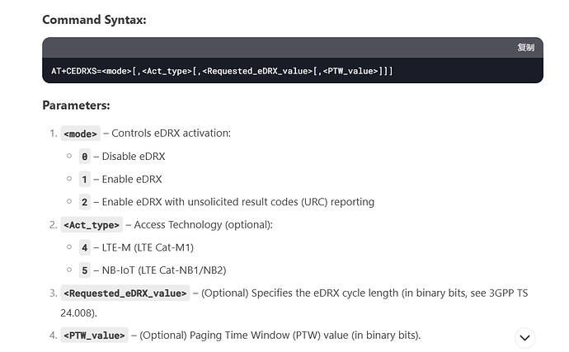This screenshot has height=352, width=569.
Task: Click the <mode> parameter tag
Action: [80, 134]
